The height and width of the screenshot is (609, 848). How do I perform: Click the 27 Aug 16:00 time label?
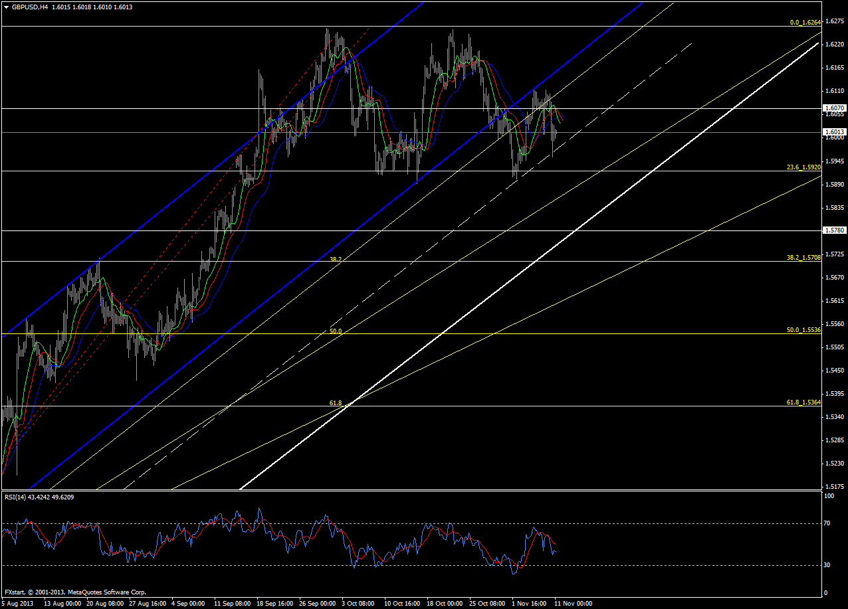click(148, 604)
